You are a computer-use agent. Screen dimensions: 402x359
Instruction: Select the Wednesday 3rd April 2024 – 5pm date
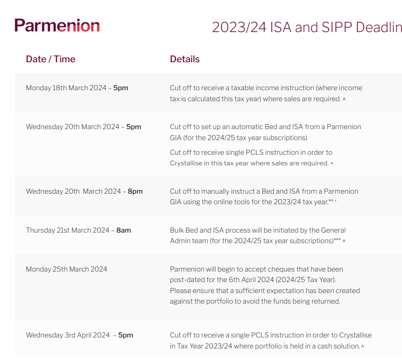[79, 335]
